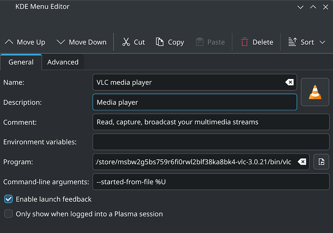The image size is (333, 233).
Task: Check Only show when logged into Plasma
Action: [x=9, y=214]
